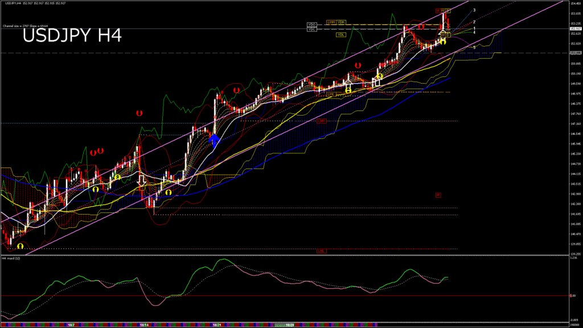Screen dimensions: 583x328
Task: Select the YDC level label
Action: 311,29
